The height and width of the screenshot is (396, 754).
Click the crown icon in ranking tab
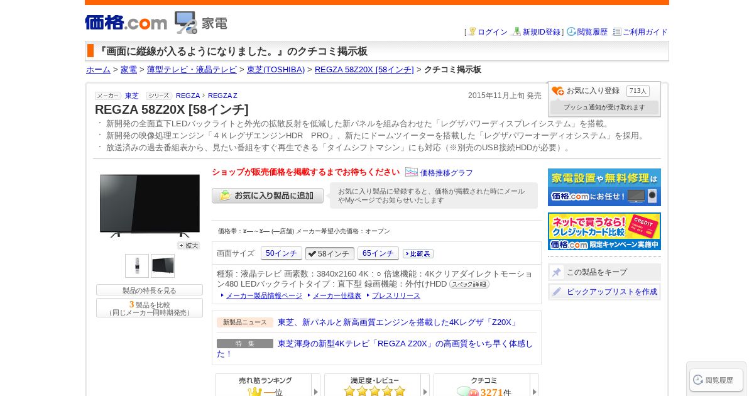point(254,392)
